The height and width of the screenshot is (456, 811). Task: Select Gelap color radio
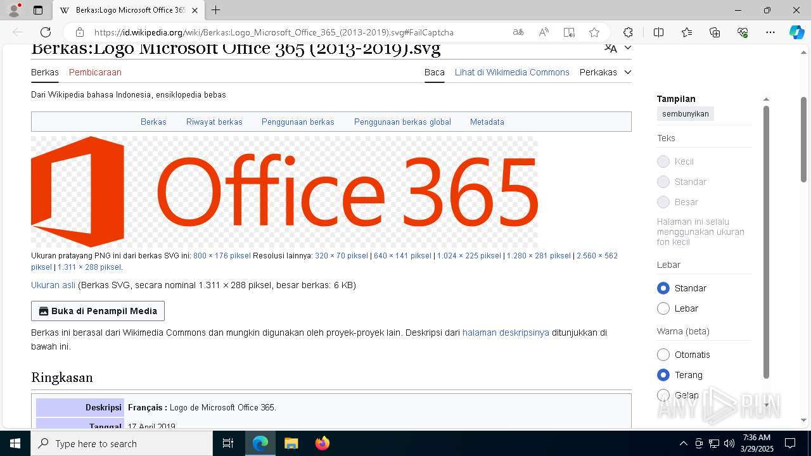[663, 395]
